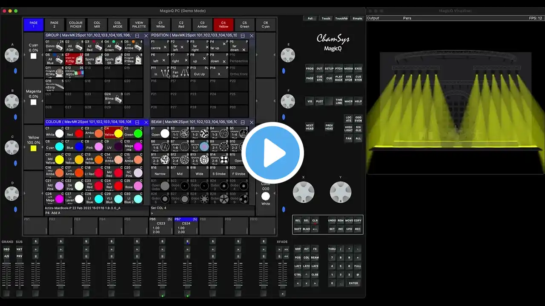
Task: Switch to PAGE 2 soft button
Action: pos(54,25)
